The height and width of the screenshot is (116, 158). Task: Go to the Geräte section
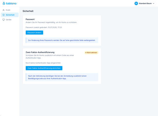pos(10,20)
